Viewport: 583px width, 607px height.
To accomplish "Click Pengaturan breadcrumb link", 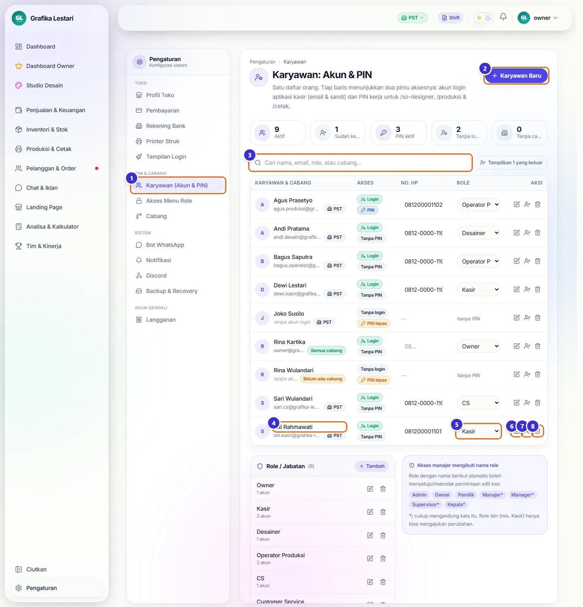I will (262, 62).
